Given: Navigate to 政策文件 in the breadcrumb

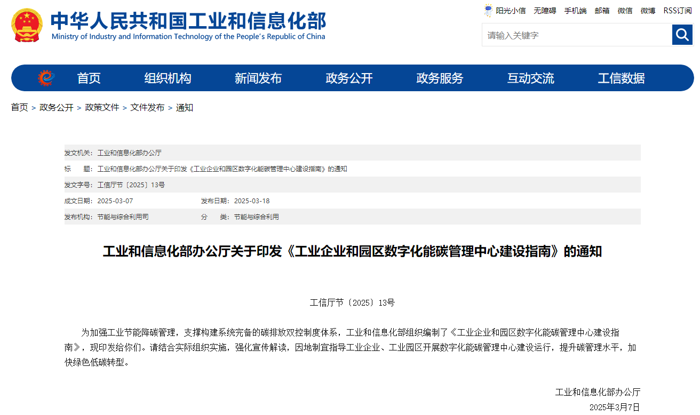Looking at the screenshot, I should 102,107.
